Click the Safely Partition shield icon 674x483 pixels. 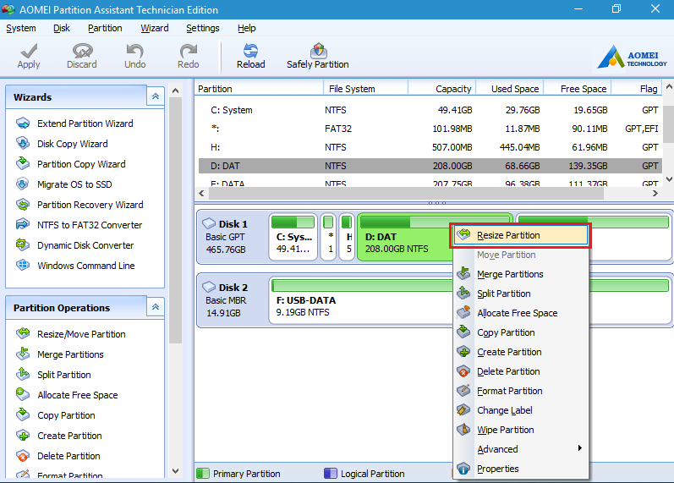click(318, 51)
